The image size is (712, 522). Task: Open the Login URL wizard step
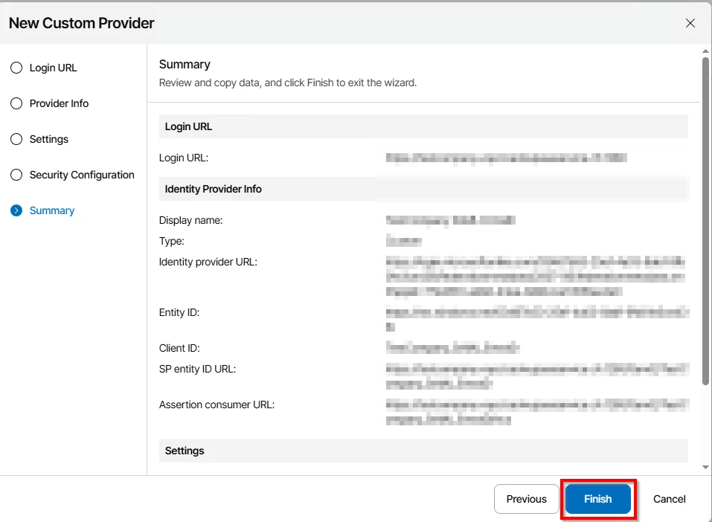coord(53,68)
